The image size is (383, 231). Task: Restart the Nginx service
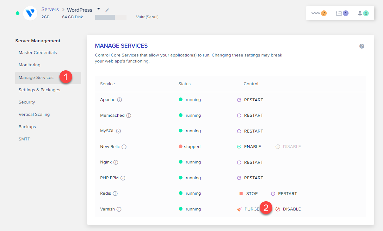pyautogui.click(x=250, y=162)
